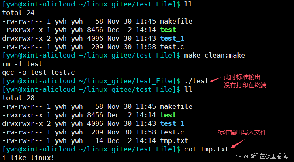Viewport: 294px width, 162px height.
Task: Click the blue test_1 directory in second listing
Action: click(x=172, y=124)
